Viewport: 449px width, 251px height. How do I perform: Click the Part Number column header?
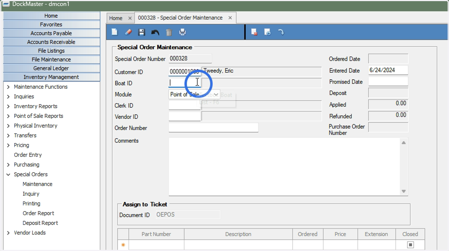pyautogui.click(x=156, y=234)
